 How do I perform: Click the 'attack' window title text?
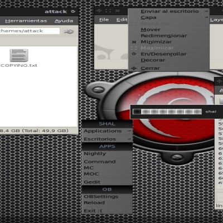pyautogui.click(x=56, y=12)
